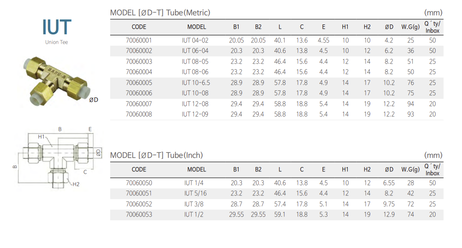This screenshot has height=248, width=462.
Task: Select model IUT 10-08
Action: click(x=195, y=93)
